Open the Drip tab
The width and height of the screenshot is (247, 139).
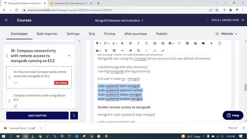pyautogui.click(x=92, y=34)
